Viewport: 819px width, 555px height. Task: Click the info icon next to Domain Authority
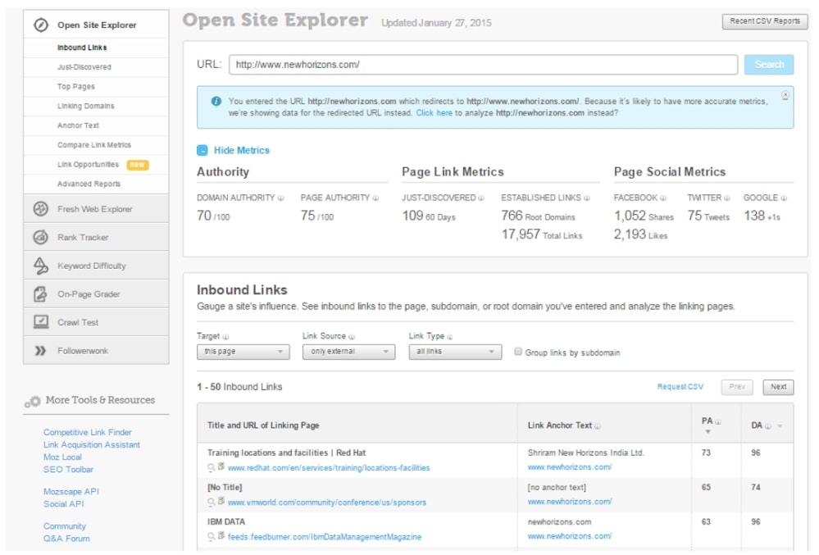click(281, 198)
